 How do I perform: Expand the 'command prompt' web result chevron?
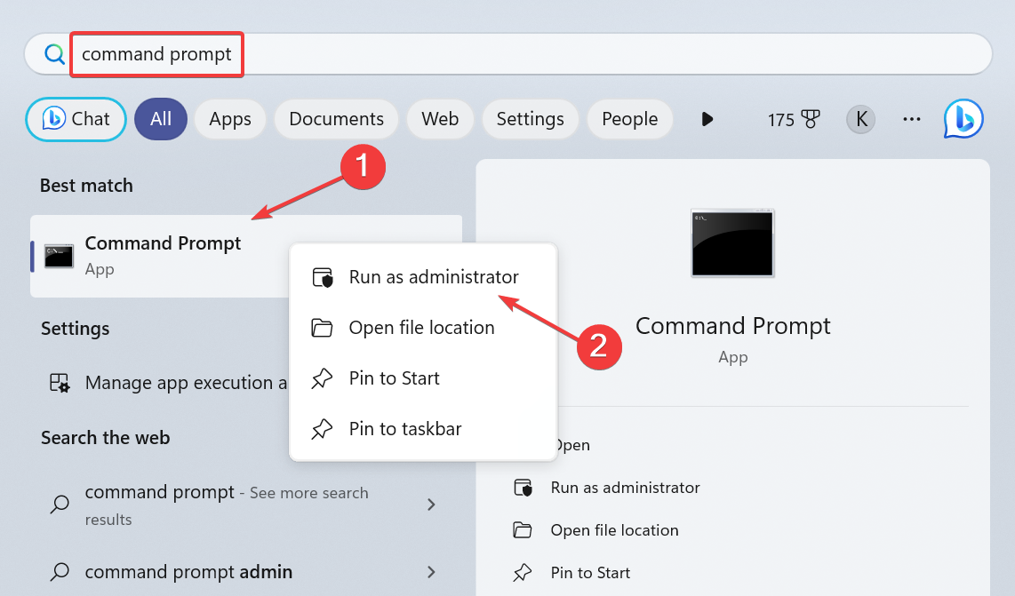[431, 505]
